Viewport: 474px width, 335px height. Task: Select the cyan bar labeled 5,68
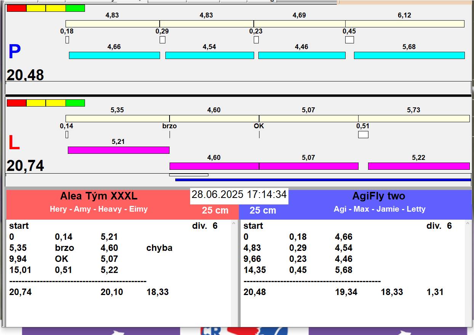tap(409, 55)
